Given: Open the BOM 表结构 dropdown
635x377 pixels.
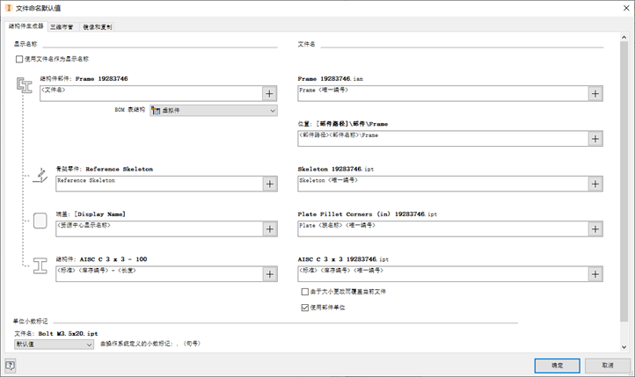Looking at the screenshot, I should click(214, 111).
